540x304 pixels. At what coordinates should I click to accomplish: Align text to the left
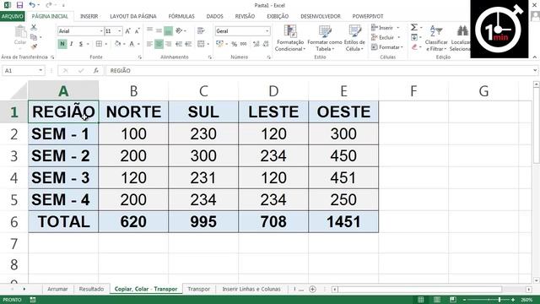[149, 44]
